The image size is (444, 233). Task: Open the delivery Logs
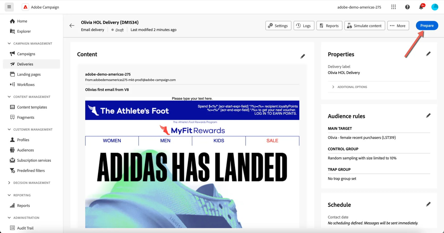[304, 26]
